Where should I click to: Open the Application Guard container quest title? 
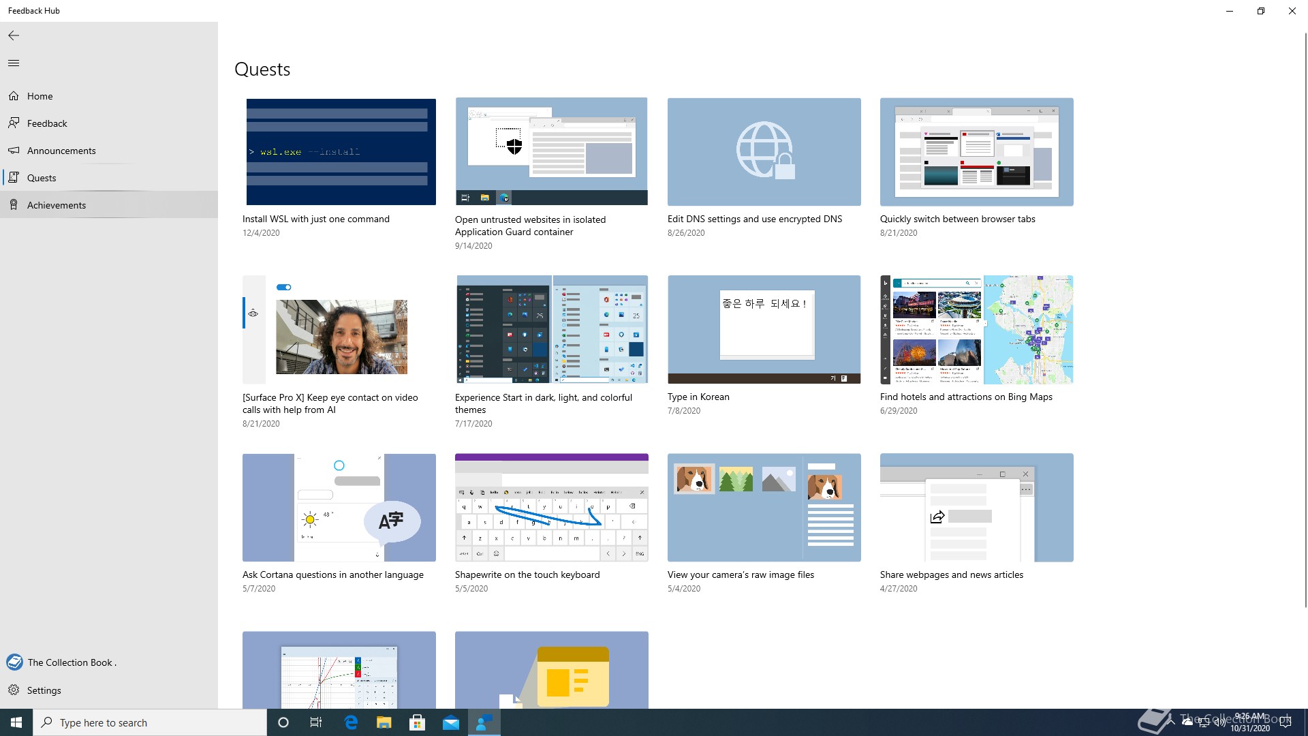(x=530, y=226)
